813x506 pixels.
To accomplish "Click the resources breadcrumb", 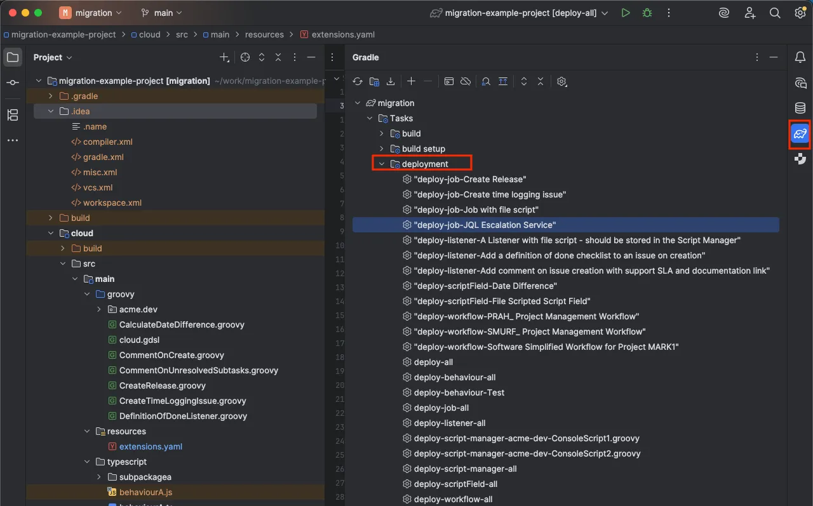I will [264, 34].
